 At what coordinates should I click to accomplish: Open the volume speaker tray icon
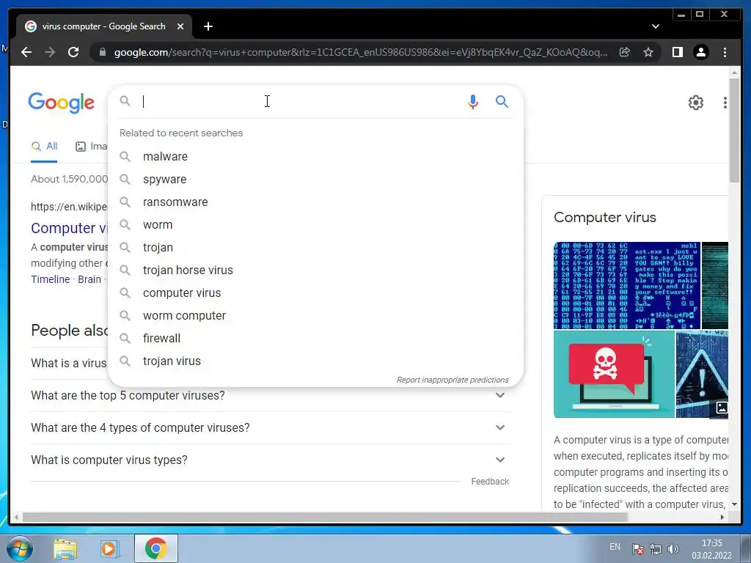click(x=673, y=549)
